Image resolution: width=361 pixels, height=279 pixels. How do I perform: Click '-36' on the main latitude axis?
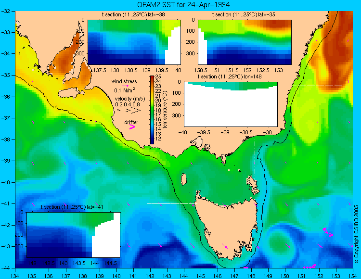pyautogui.click(x=5, y=97)
